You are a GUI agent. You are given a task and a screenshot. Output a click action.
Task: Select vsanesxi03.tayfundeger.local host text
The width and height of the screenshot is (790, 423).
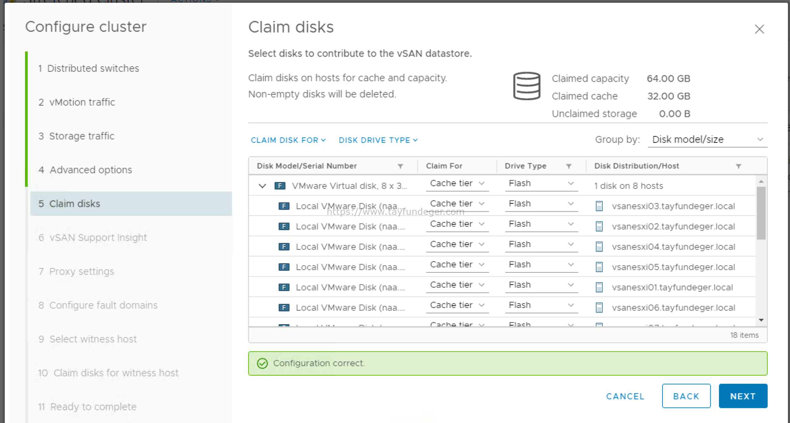pyautogui.click(x=673, y=206)
